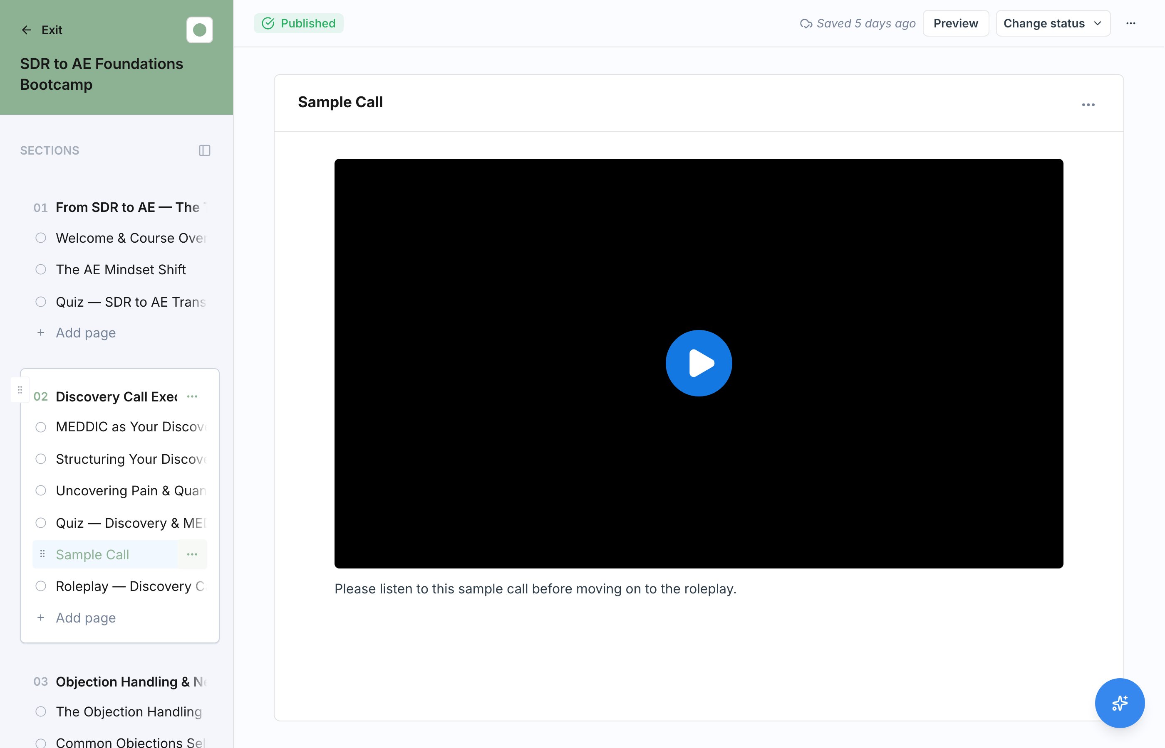Screen dimensions: 1165x748
Task: Toggle circle for Roleplay — Discovery Call
Action: click(41, 586)
